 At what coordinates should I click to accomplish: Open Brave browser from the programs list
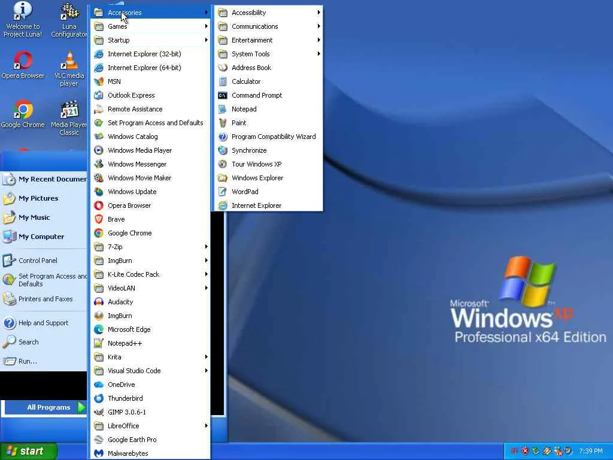[x=150, y=219]
